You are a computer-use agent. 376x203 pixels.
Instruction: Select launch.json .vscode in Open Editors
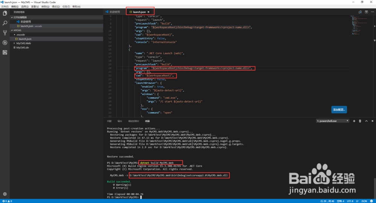click(57, 26)
